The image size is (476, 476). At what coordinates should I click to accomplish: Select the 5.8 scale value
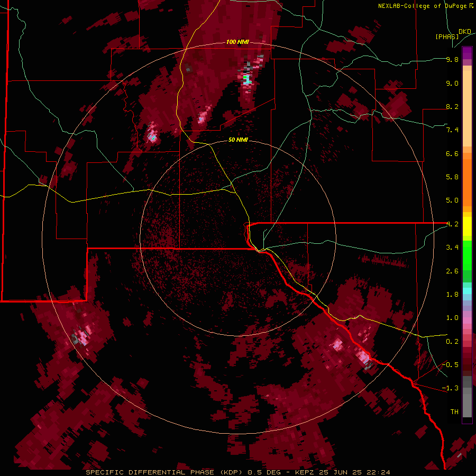coord(452,177)
